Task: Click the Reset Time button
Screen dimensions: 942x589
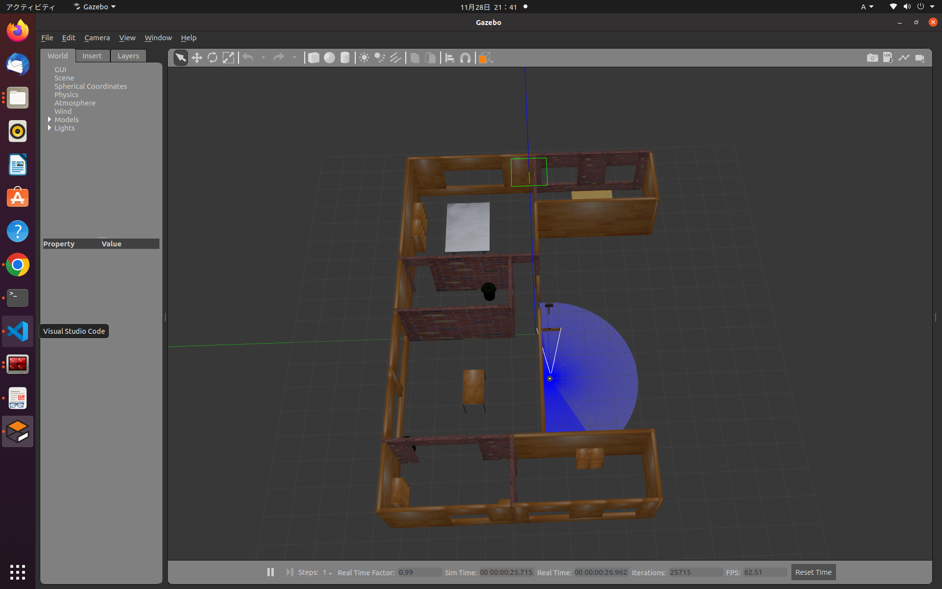Action: click(813, 572)
